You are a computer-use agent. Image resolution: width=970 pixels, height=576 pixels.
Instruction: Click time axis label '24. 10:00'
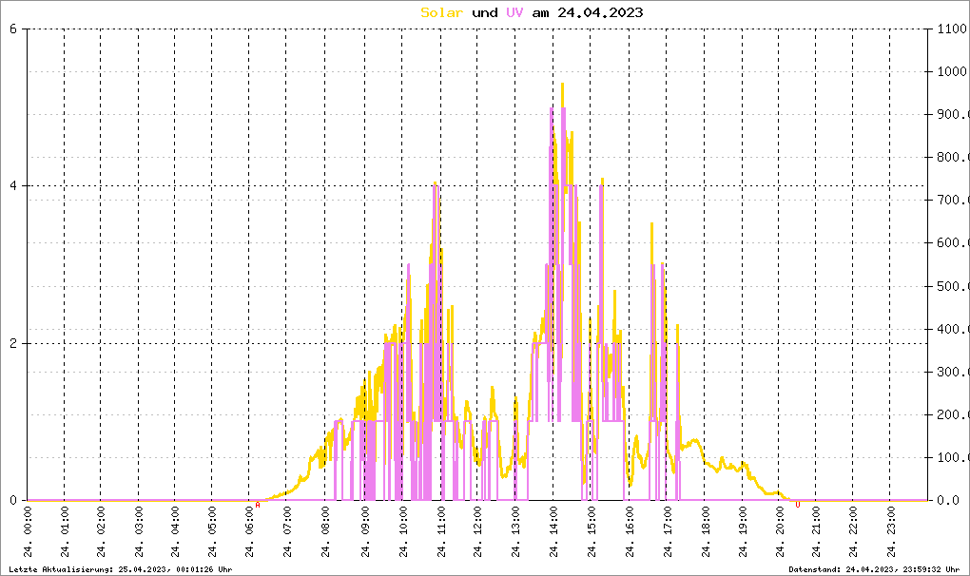(403, 532)
